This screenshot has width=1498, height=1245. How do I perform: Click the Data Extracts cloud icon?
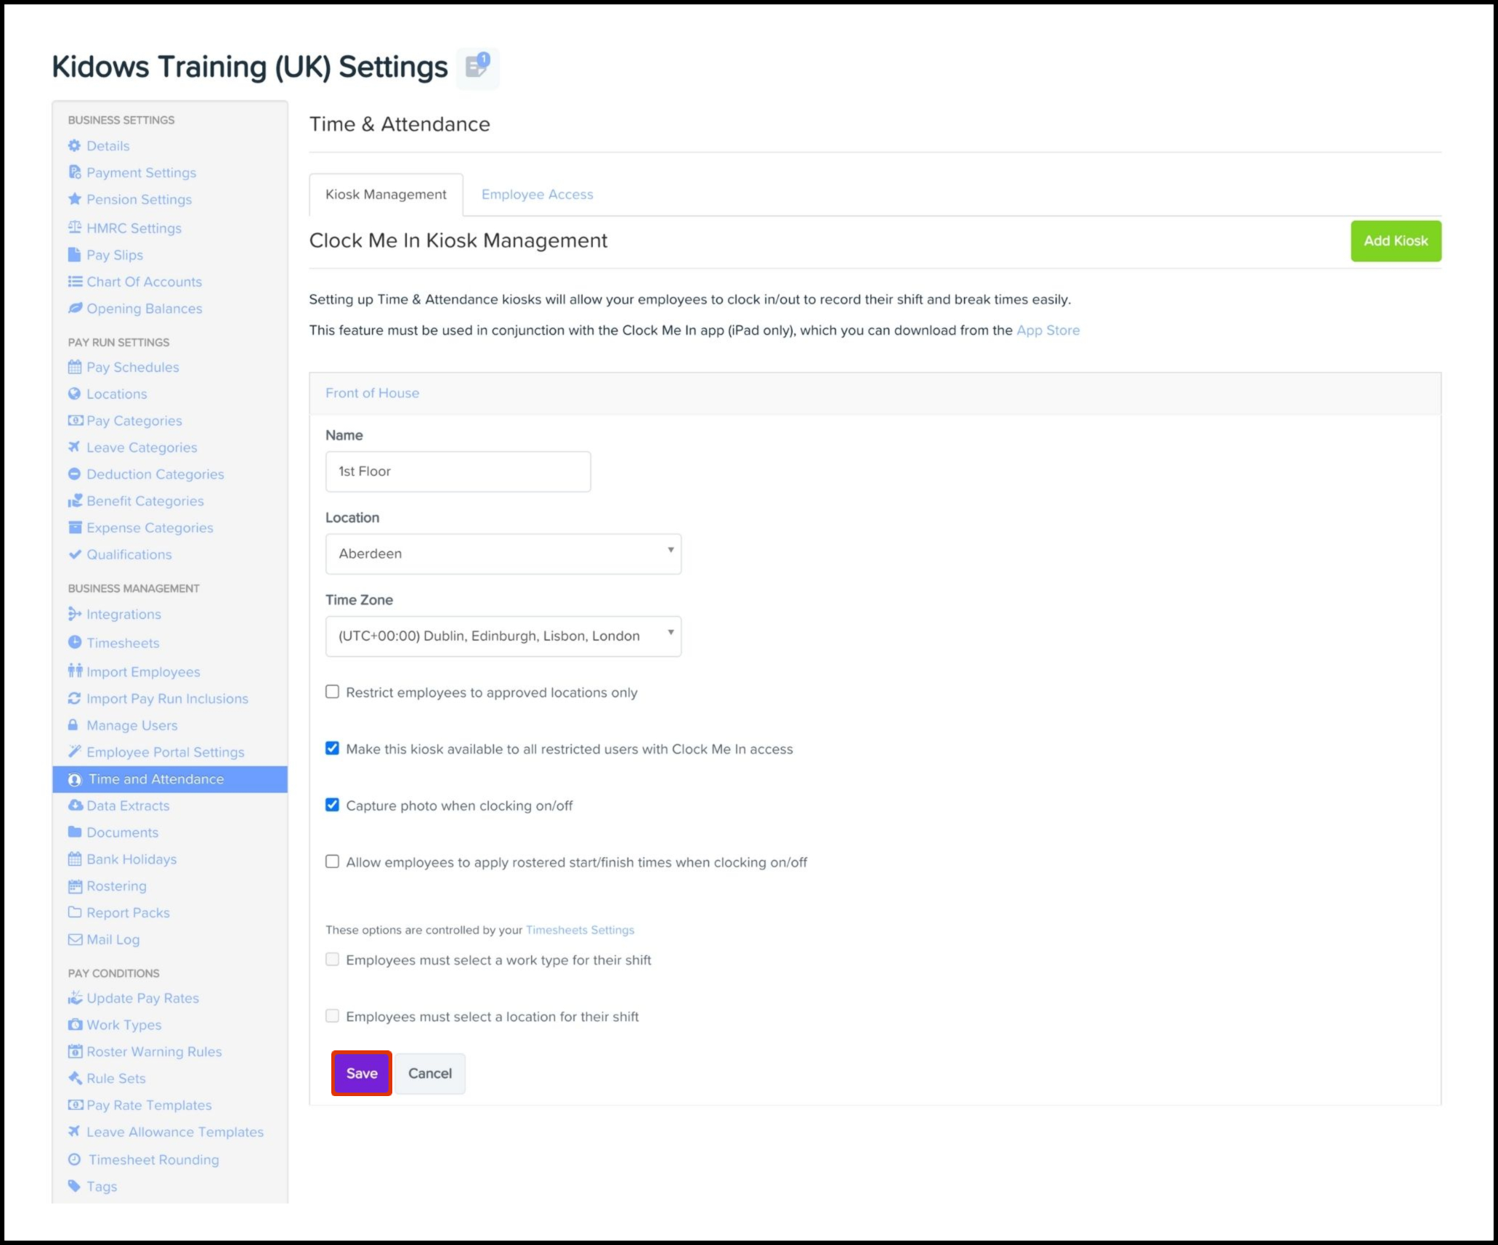[x=74, y=806]
